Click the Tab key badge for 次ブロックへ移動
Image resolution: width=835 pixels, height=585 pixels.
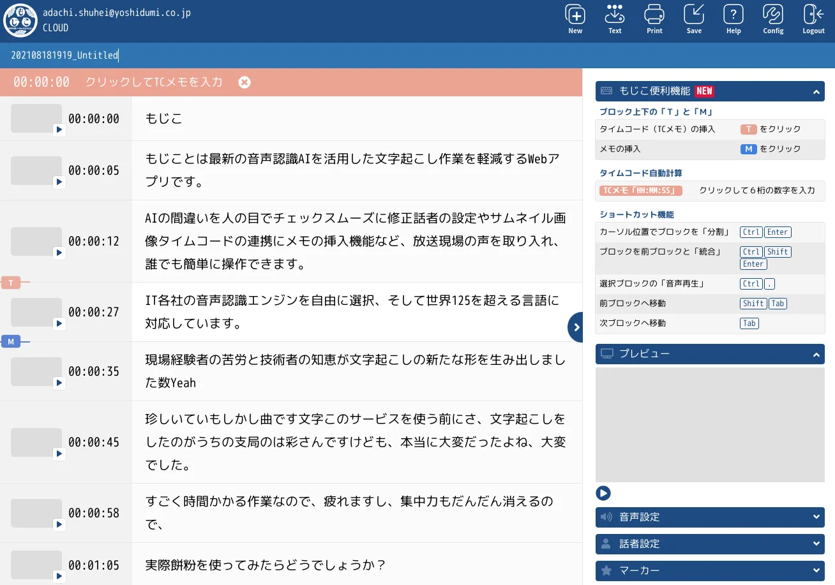[x=749, y=323]
